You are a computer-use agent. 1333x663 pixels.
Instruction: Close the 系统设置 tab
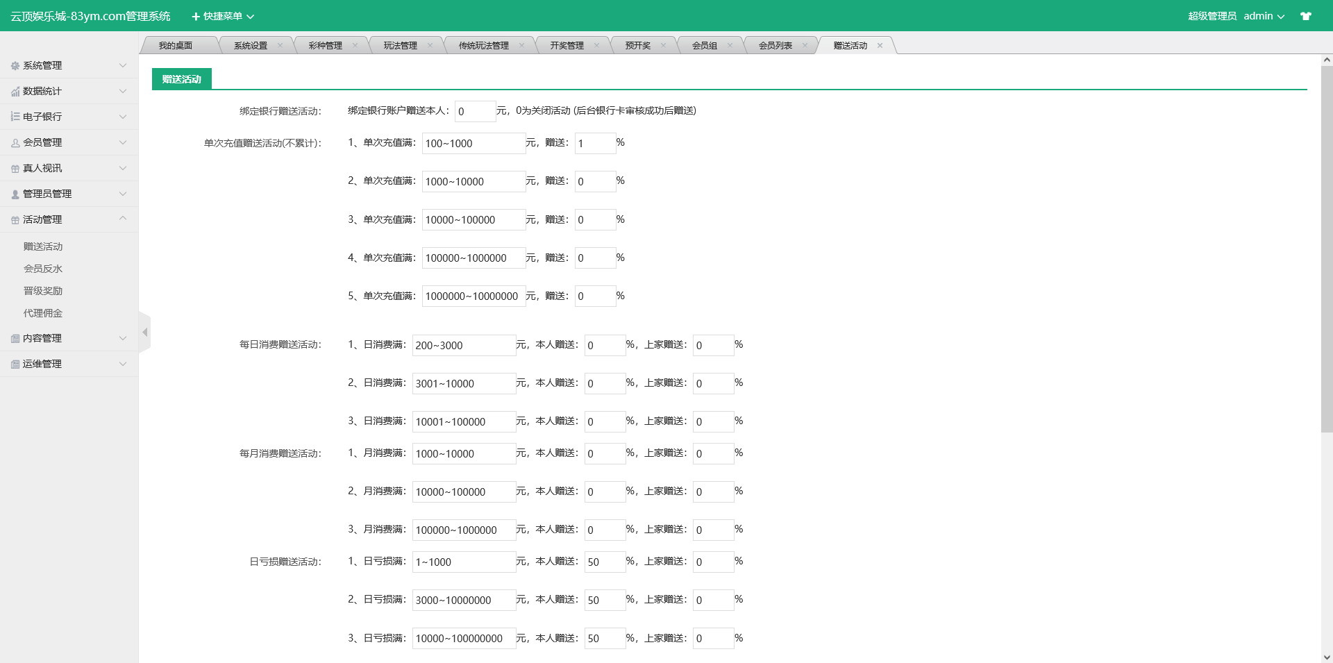click(280, 46)
